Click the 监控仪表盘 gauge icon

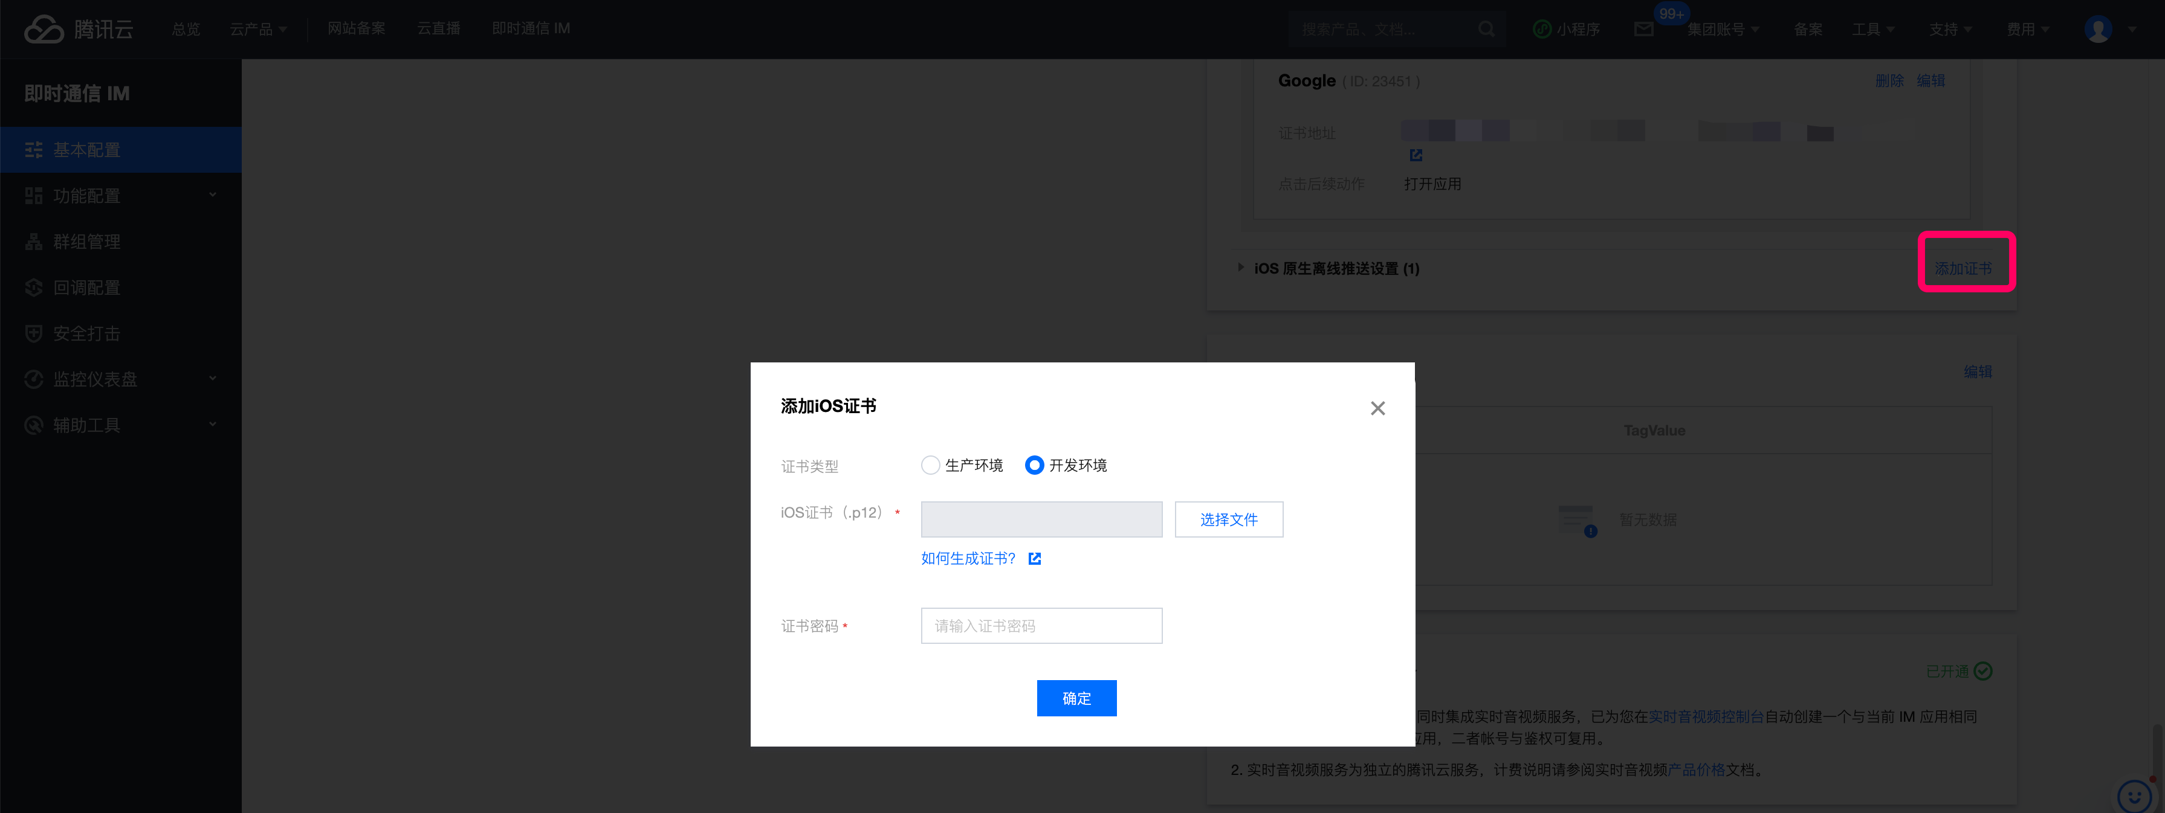34,380
